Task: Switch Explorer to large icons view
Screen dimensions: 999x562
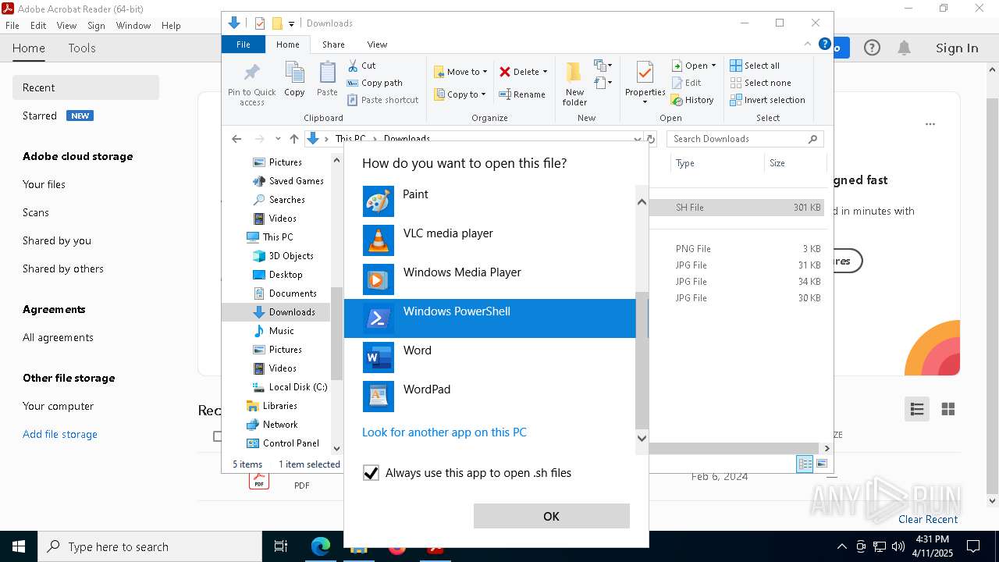Action: pos(821,464)
